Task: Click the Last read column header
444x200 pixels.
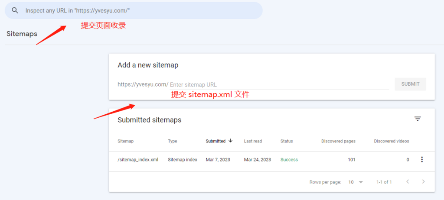Action: pyautogui.click(x=253, y=141)
